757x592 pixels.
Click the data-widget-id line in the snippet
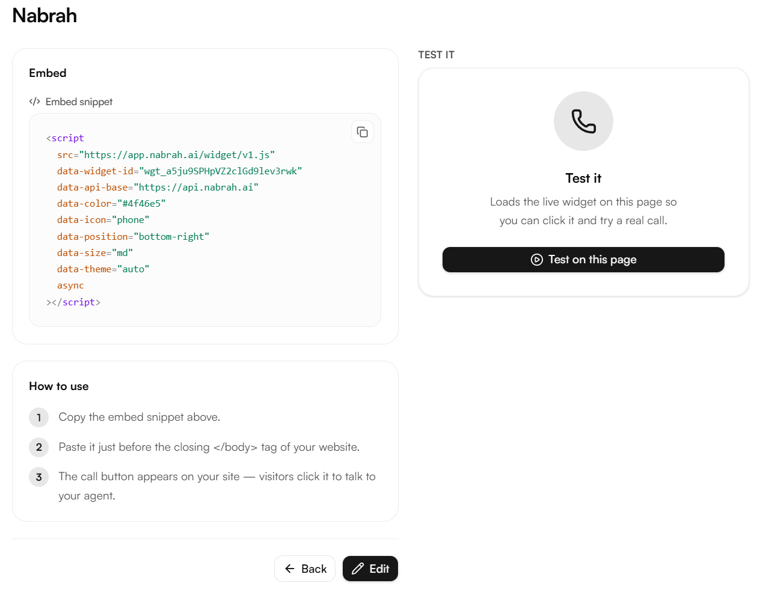coord(180,171)
